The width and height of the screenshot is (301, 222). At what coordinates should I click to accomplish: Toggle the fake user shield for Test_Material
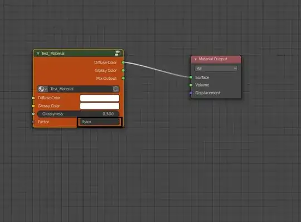coord(116,89)
